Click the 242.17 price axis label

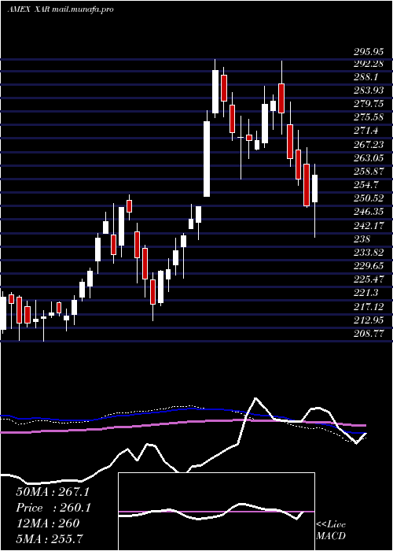point(368,226)
